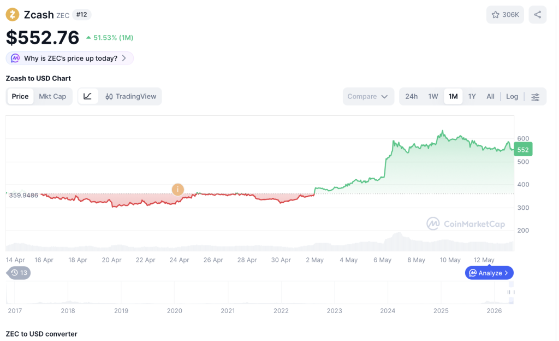
Task: Open the share icon button
Action: click(x=537, y=15)
